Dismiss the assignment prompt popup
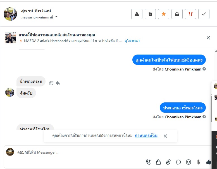 point(165,136)
